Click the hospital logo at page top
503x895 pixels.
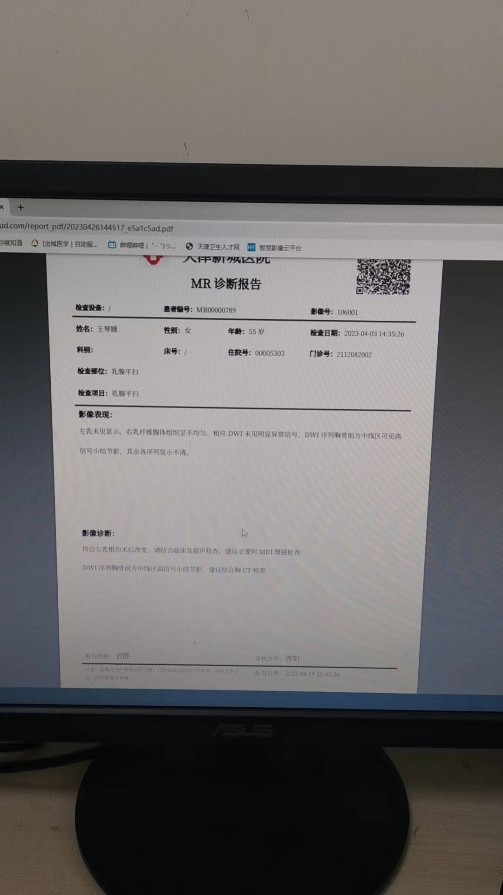pyautogui.click(x=152, y=259)
